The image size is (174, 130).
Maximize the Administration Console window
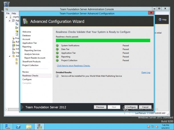[159, 9]
